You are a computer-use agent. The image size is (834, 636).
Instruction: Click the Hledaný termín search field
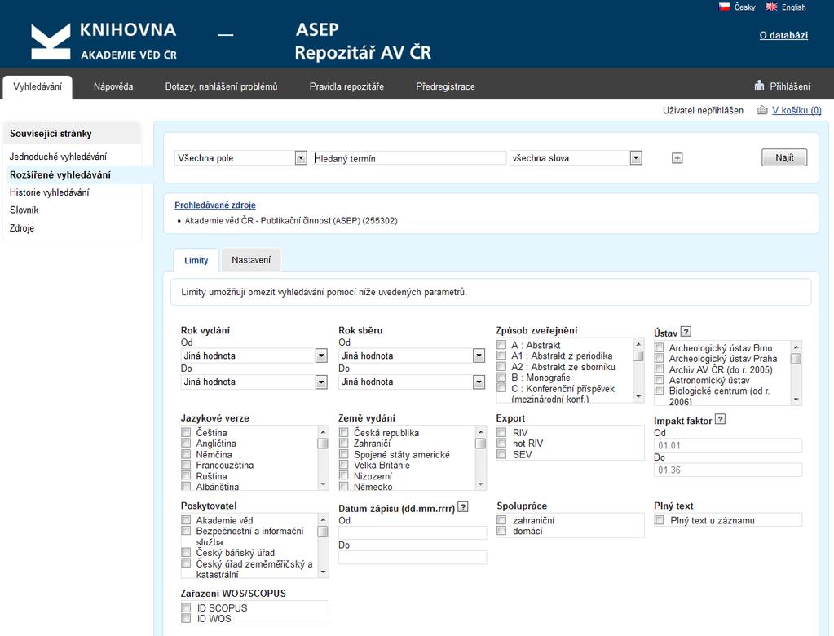pos(408,158)
